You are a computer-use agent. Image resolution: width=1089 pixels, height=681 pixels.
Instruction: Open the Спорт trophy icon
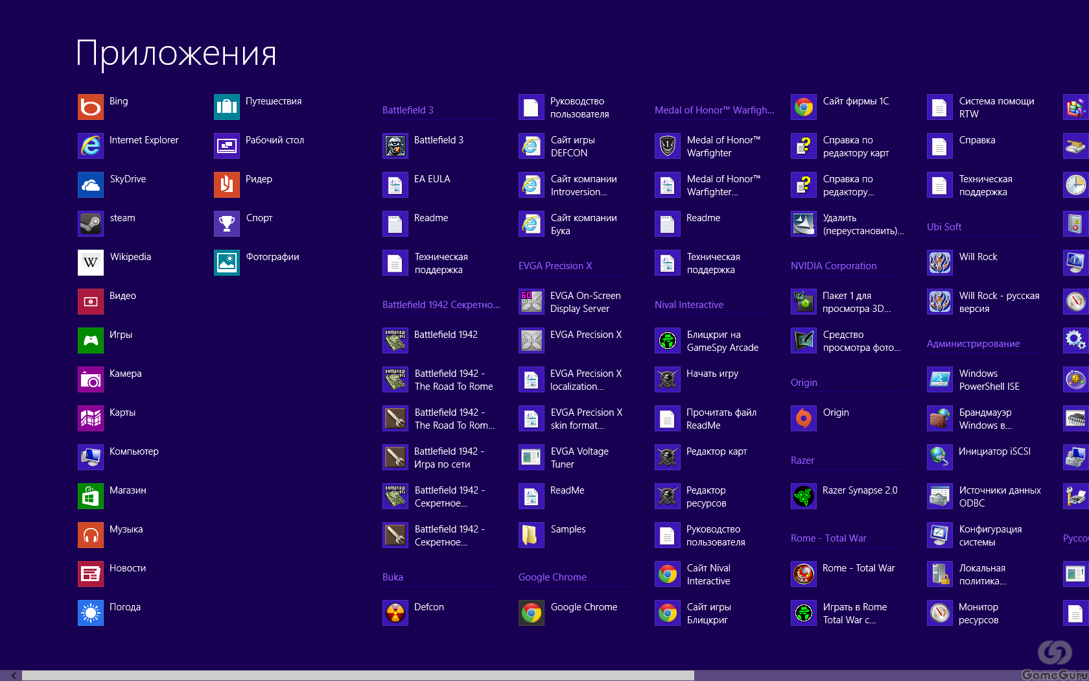pyautogui.click(x=227, y=224)
